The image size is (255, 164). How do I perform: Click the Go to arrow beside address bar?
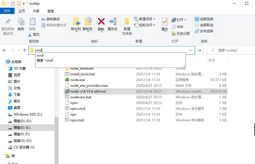click(x=199, y=50)
